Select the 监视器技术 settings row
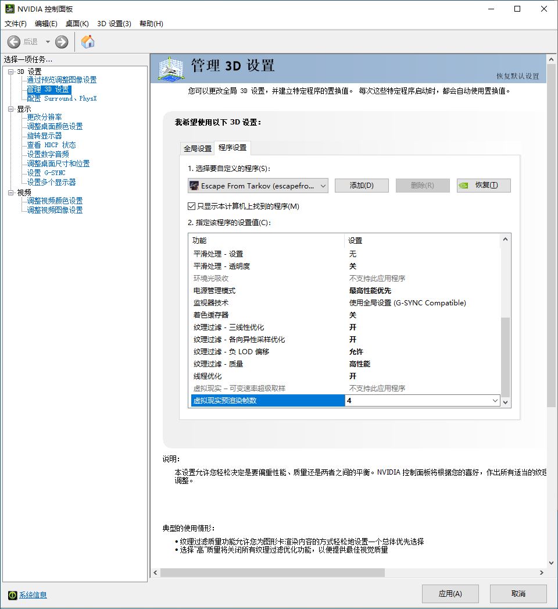 345,302
